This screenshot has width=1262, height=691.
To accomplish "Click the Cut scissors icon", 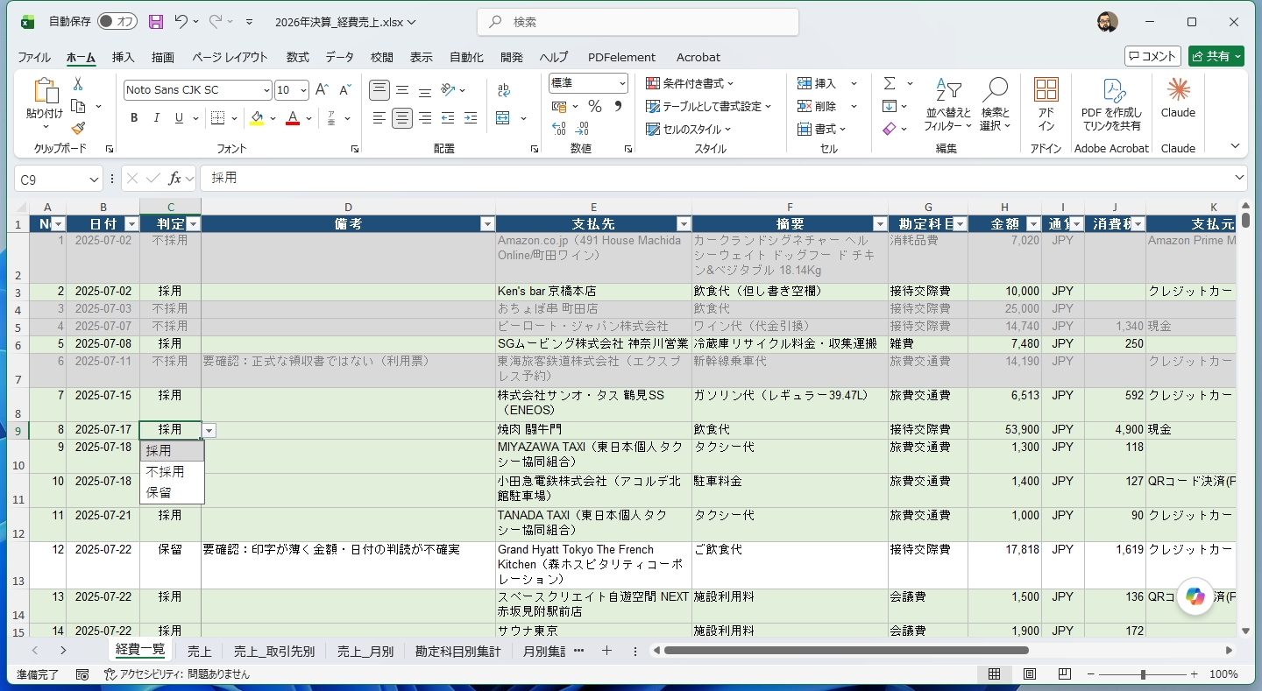I will tap(78, 84).
